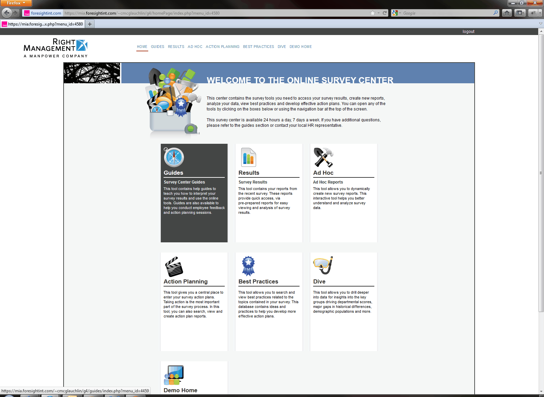The height and width of the screenshot is (397, 544).
Task: Select the ACTION PLANNING navigation item
Action: 223,47
